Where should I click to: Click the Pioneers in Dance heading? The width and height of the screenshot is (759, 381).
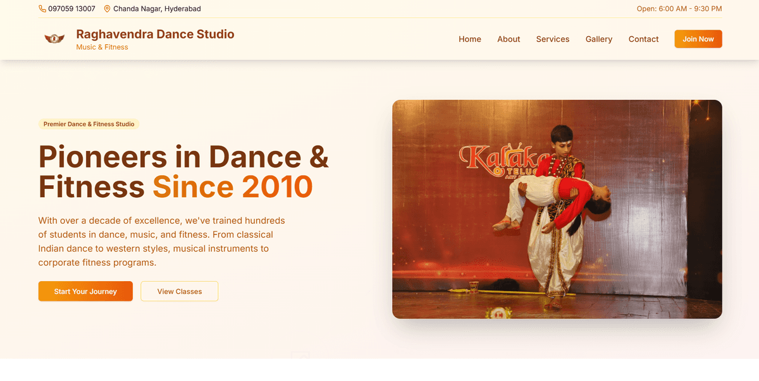183,157
